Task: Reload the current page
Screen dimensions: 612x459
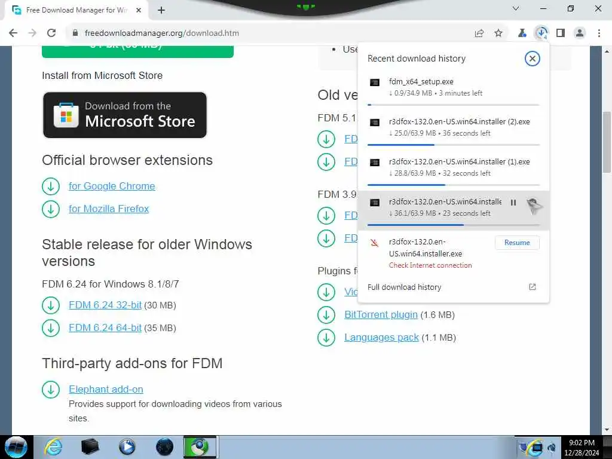Action: (51, 33)
